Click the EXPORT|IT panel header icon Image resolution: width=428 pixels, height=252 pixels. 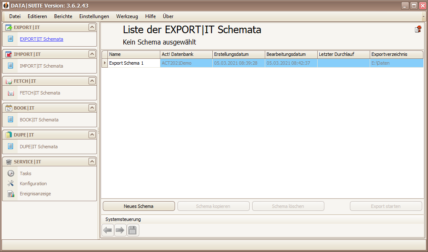click(9, 27)
